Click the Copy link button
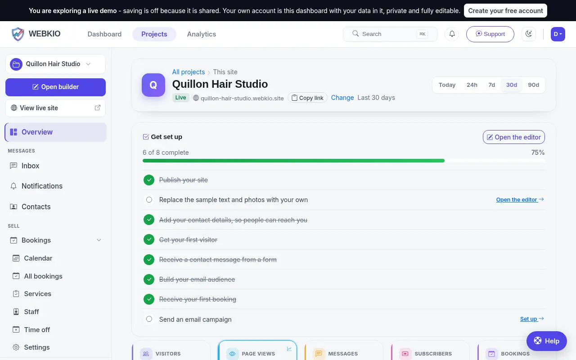576x360 pixels. pos(307,98)
